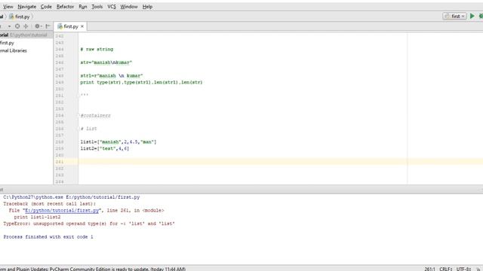Change line separator CRLF in status bar
The image size is (483, 271).
(x=446, y=269)
